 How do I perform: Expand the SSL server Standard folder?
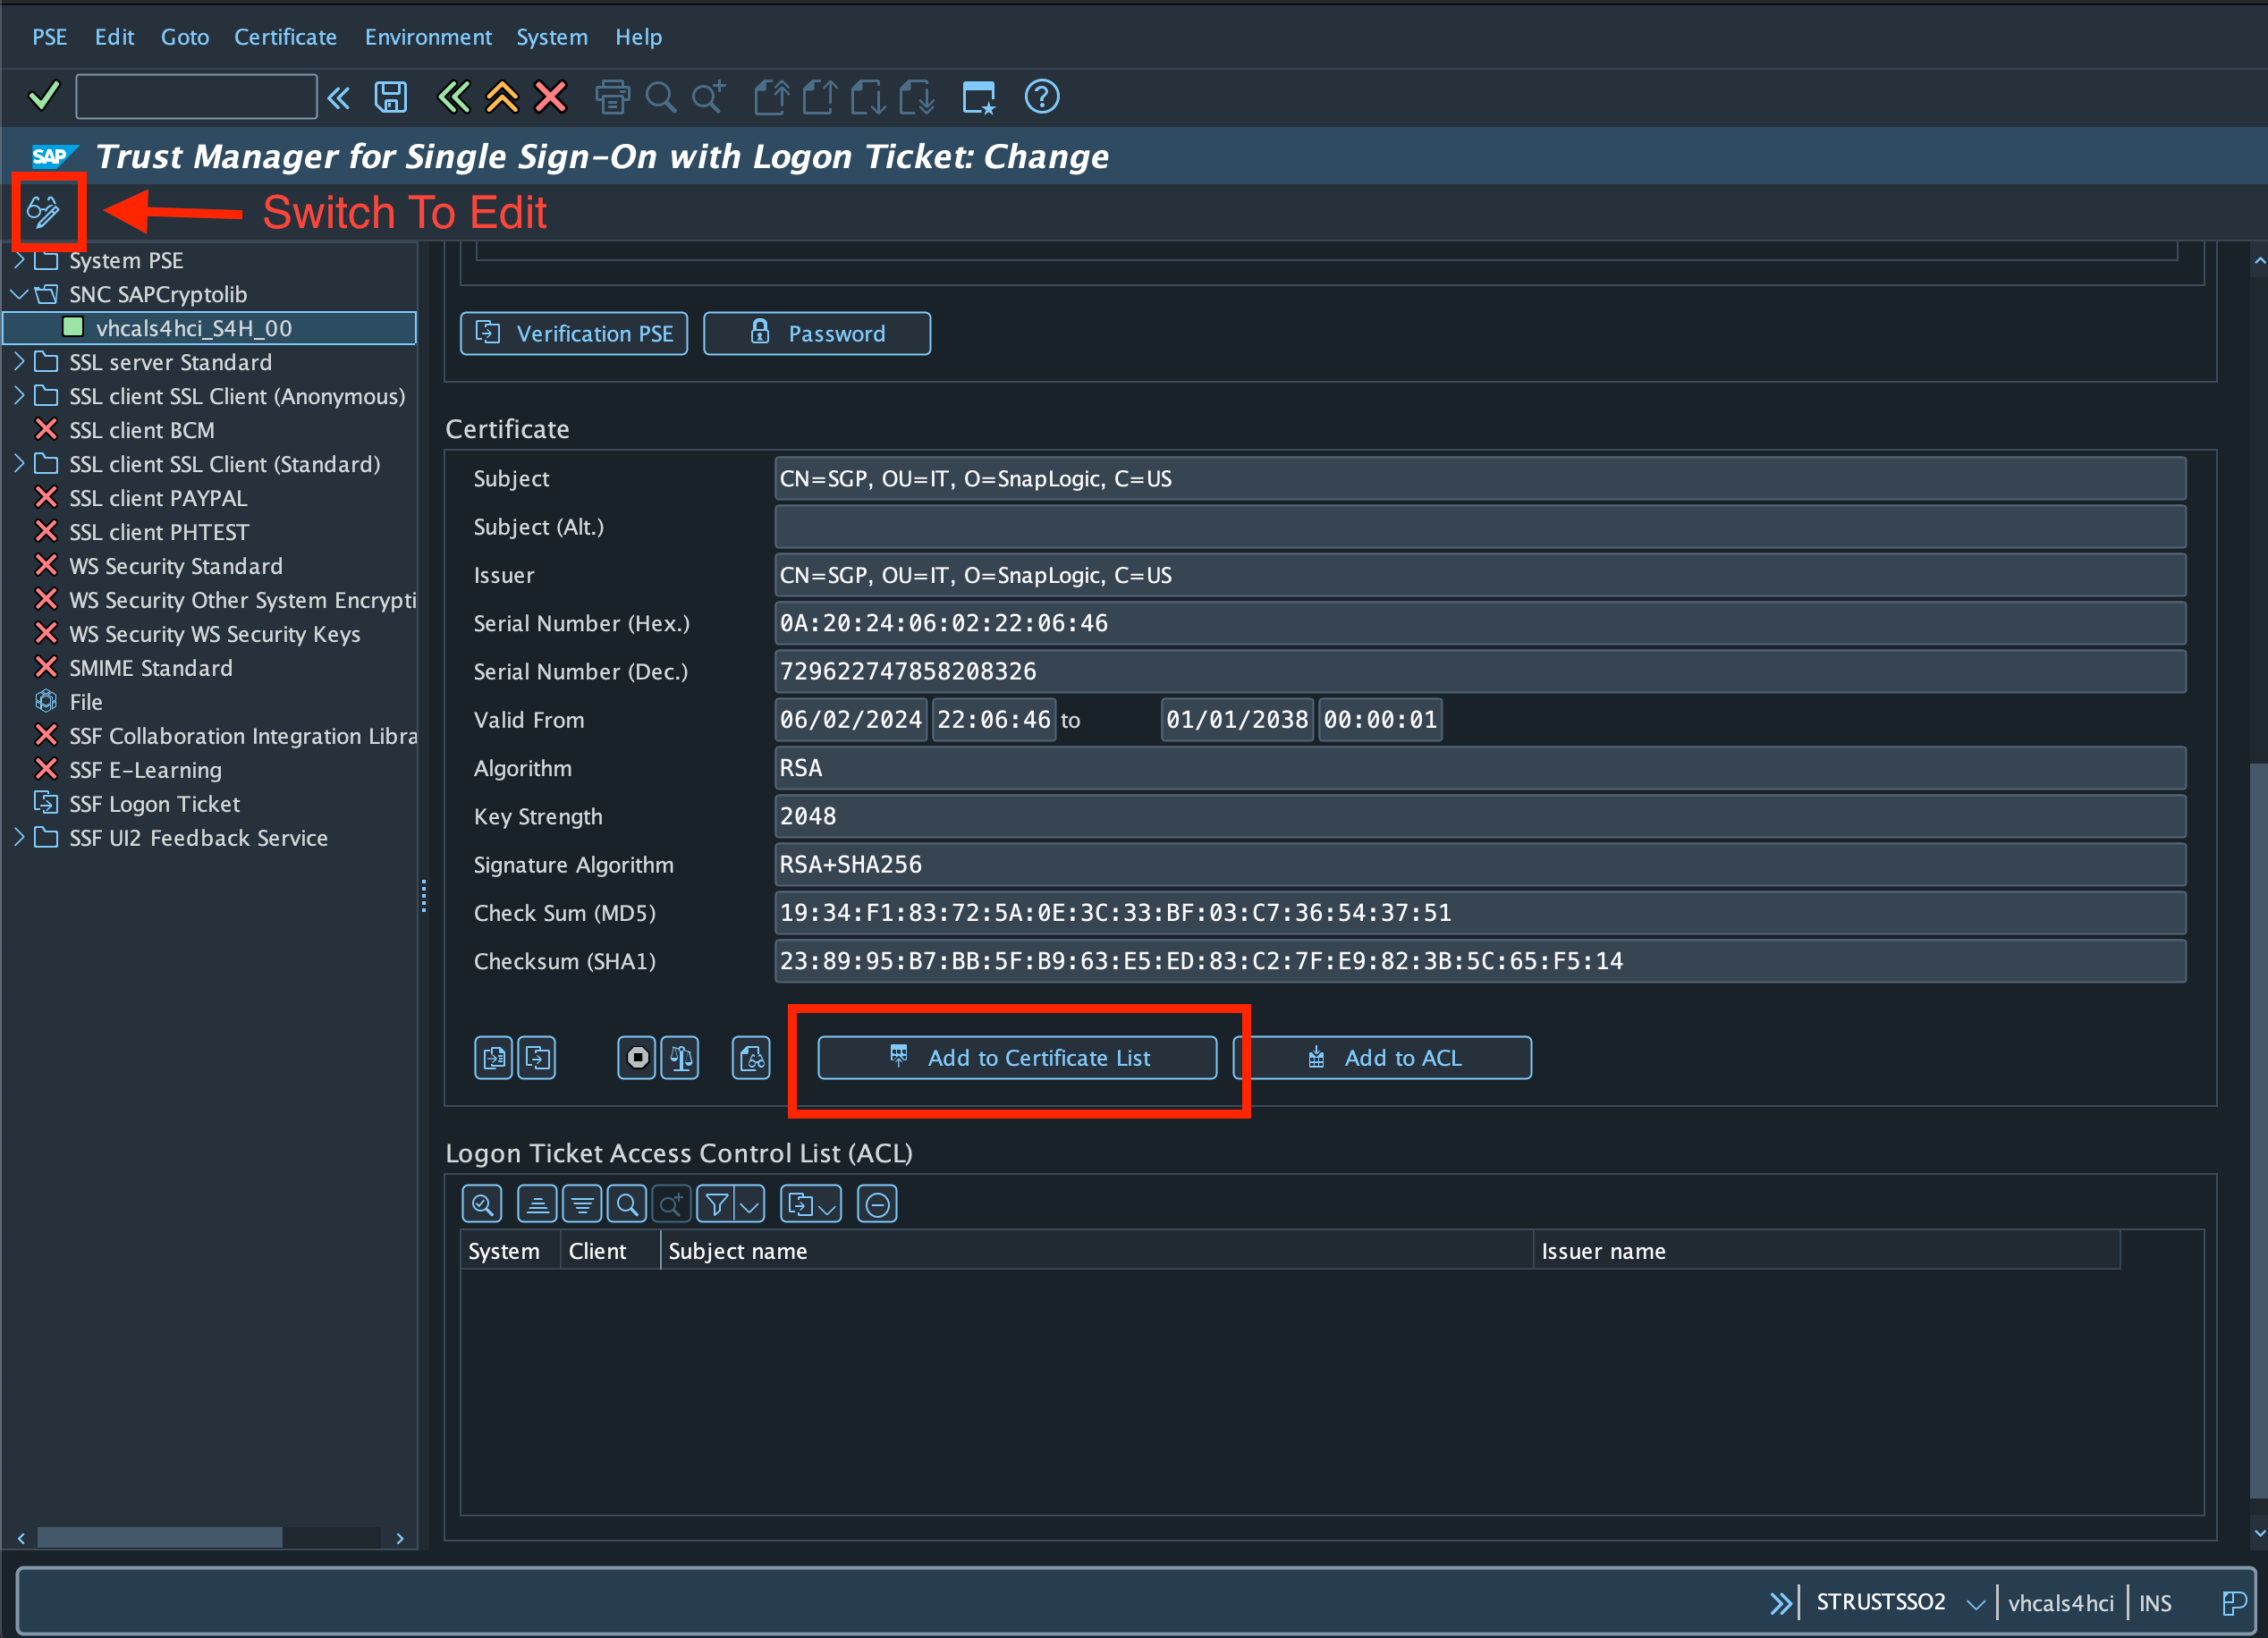pyautogui.click(x=19, y=362)
